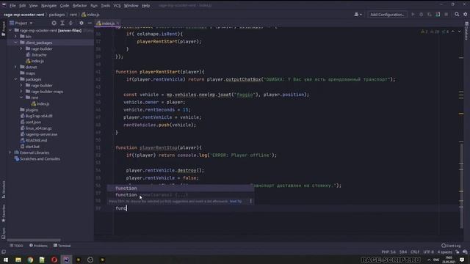Screen dimensions: 470x264
Task: Click Next Tip link in completion popup
Action: point(236,202)
